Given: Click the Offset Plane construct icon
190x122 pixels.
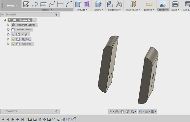Looking at the screenshot, I should click(133, 4).
